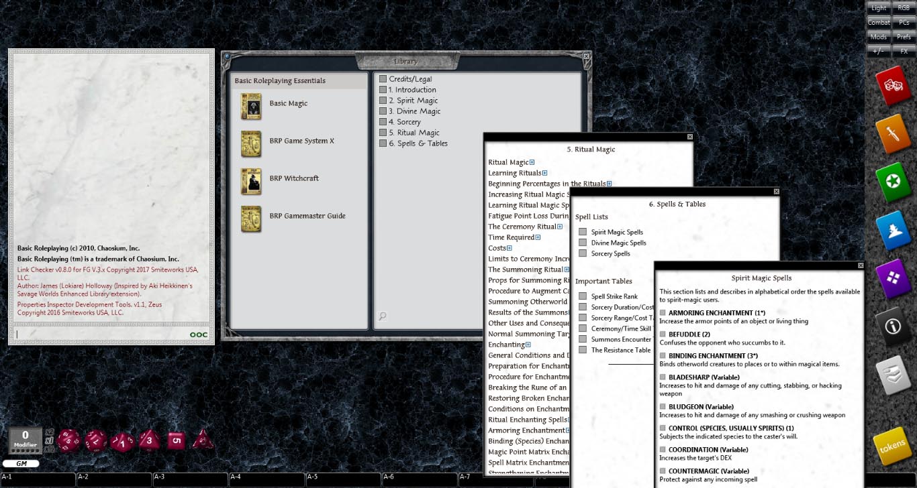This screenshot has height=488, width=917.
Task: Click the Prefs button
Action: (x=904, y=37)
